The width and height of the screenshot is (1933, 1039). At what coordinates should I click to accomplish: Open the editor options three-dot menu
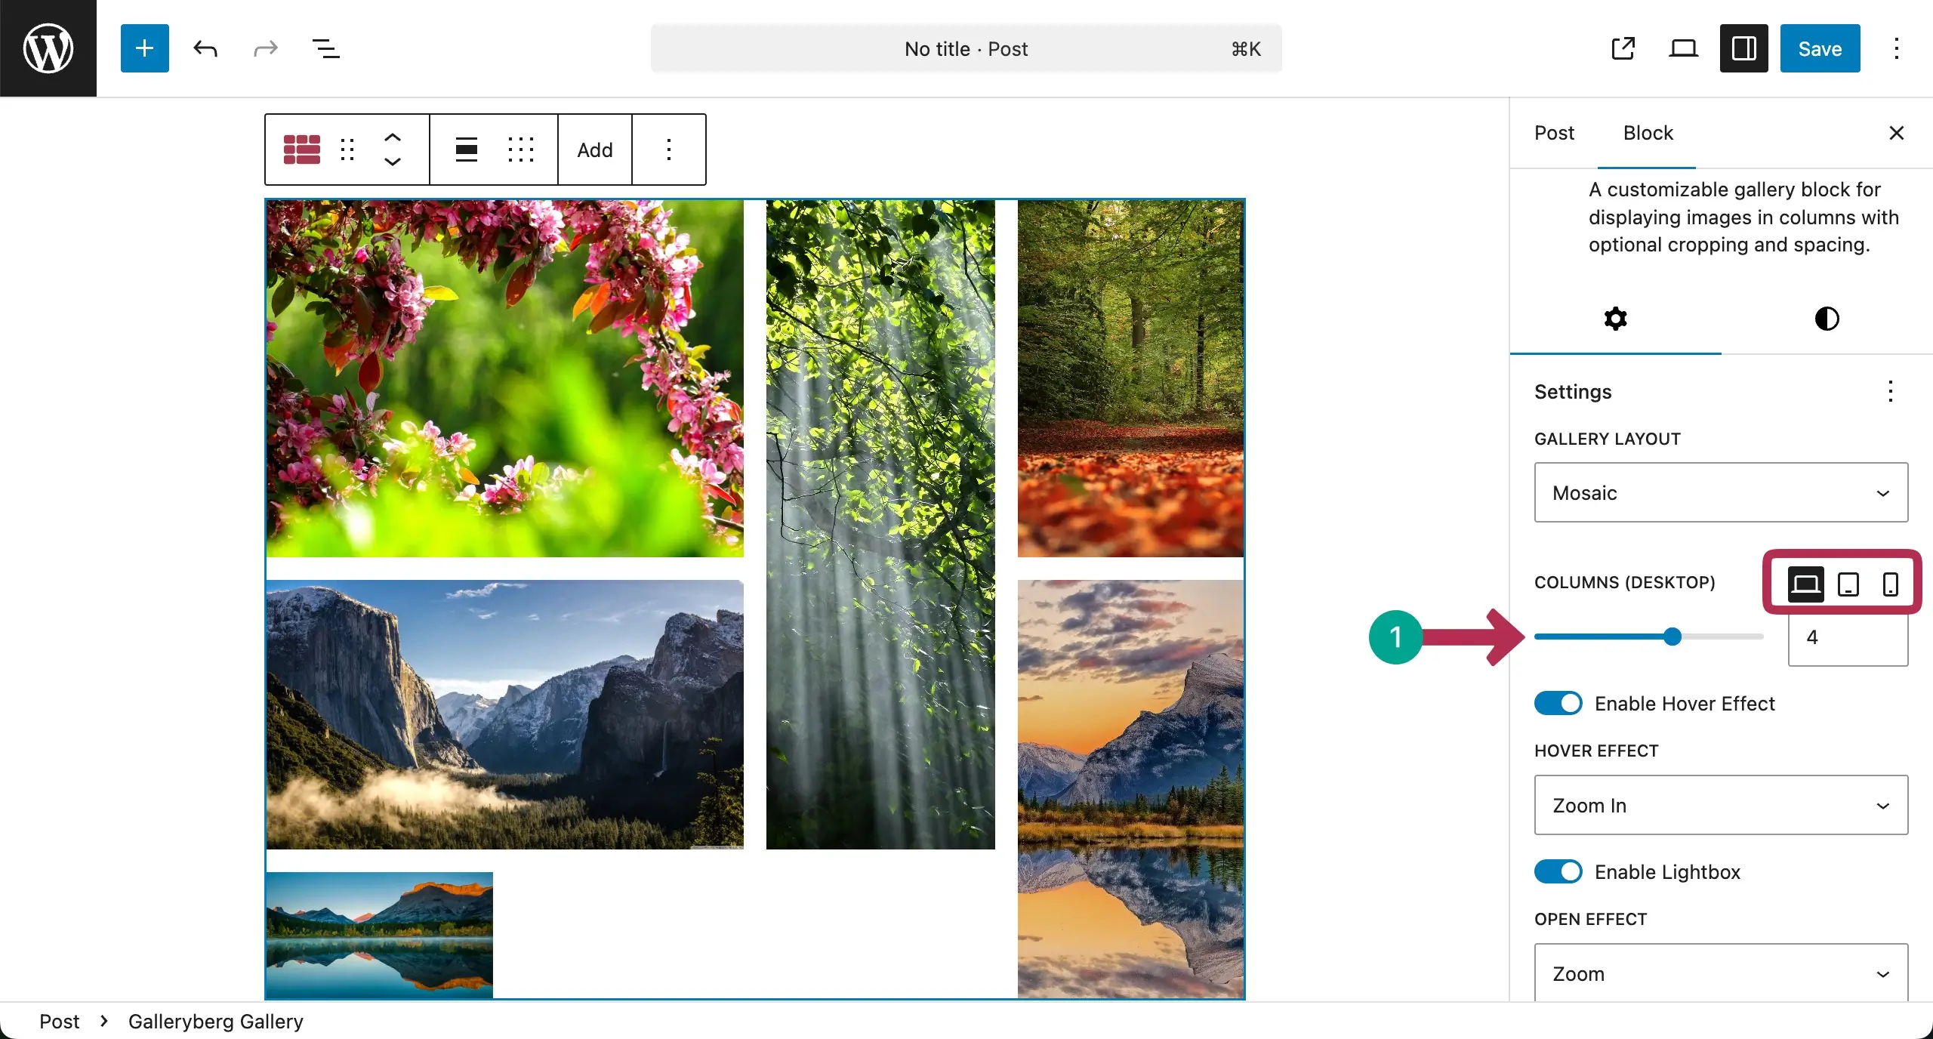[x=1895, y=48]
